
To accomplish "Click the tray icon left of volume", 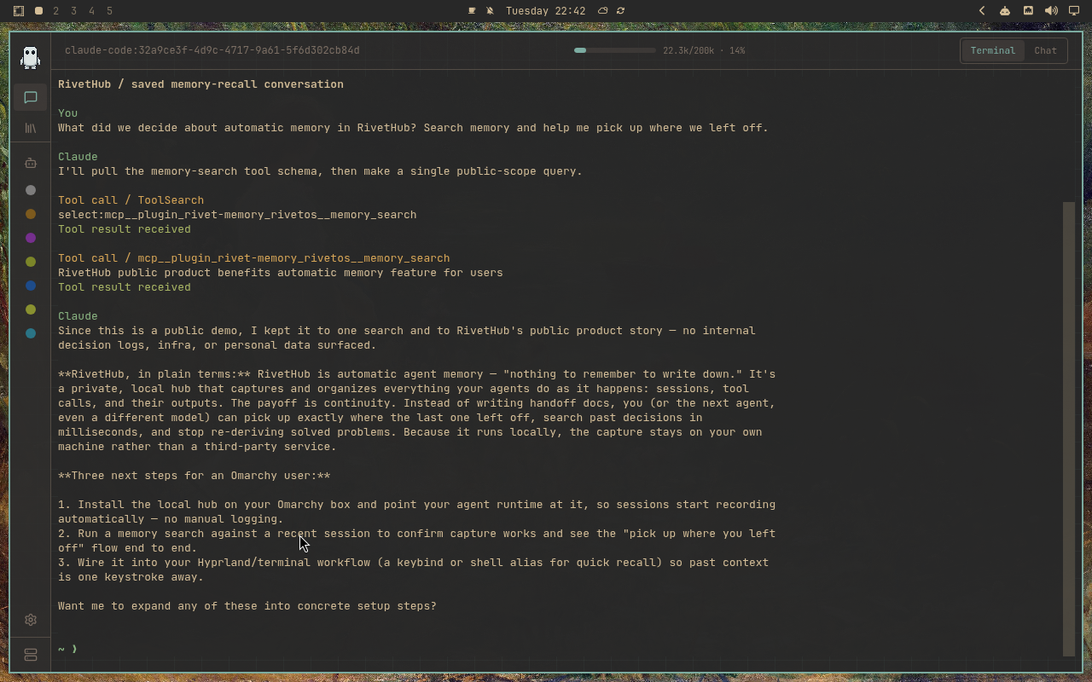I will 1028,11.
